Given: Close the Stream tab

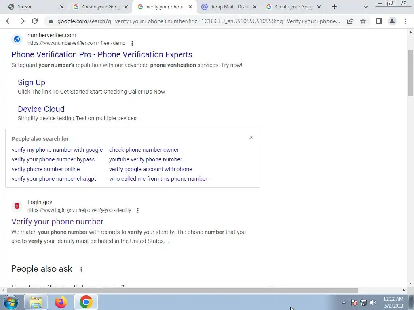Looking at the screenshot, I should [62, 7].
